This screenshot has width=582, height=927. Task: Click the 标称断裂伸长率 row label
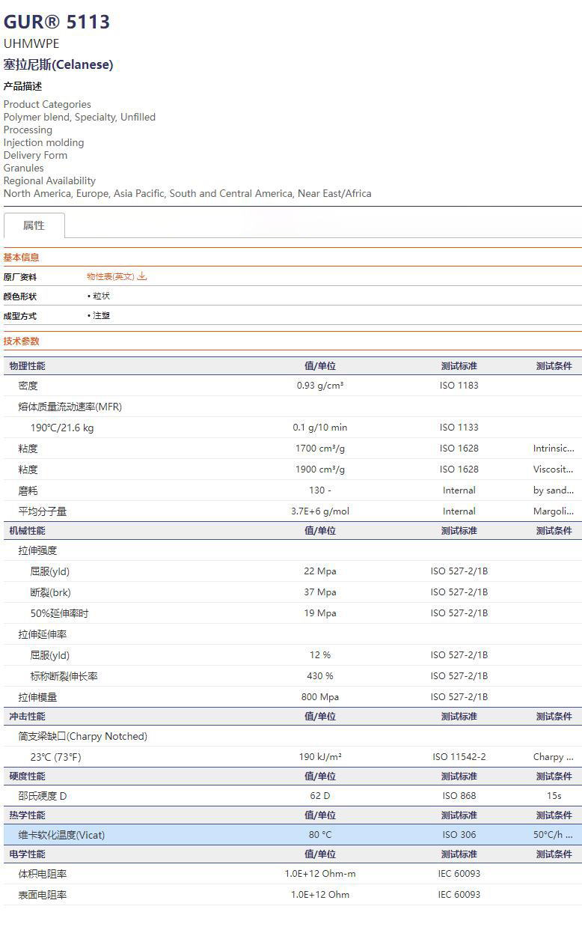(64, 676)
